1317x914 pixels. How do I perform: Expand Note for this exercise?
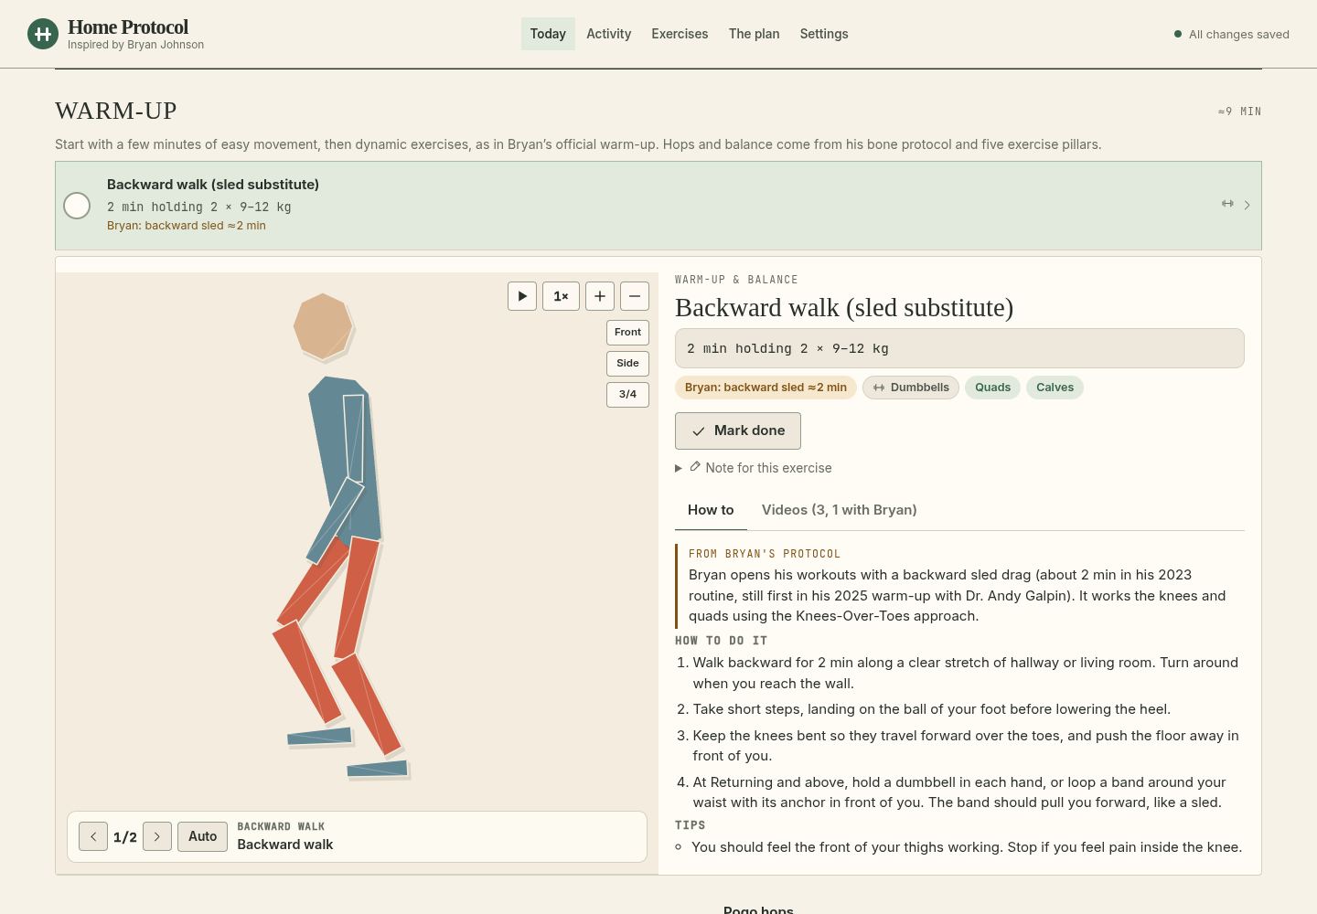click(x=754, y=468)
